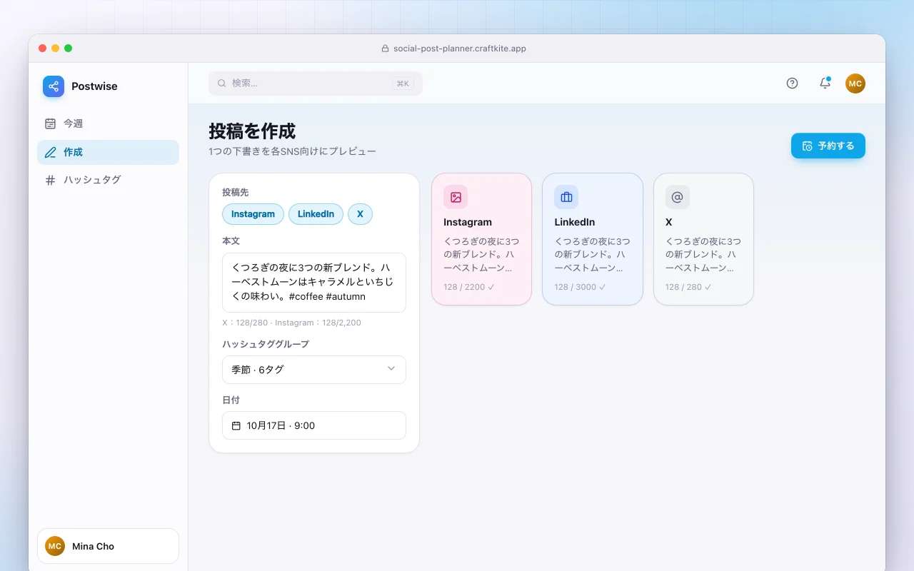Click the Instagram preview card title
The width and height of the screenshot is (914, 571).
click(x=468, y=222)
